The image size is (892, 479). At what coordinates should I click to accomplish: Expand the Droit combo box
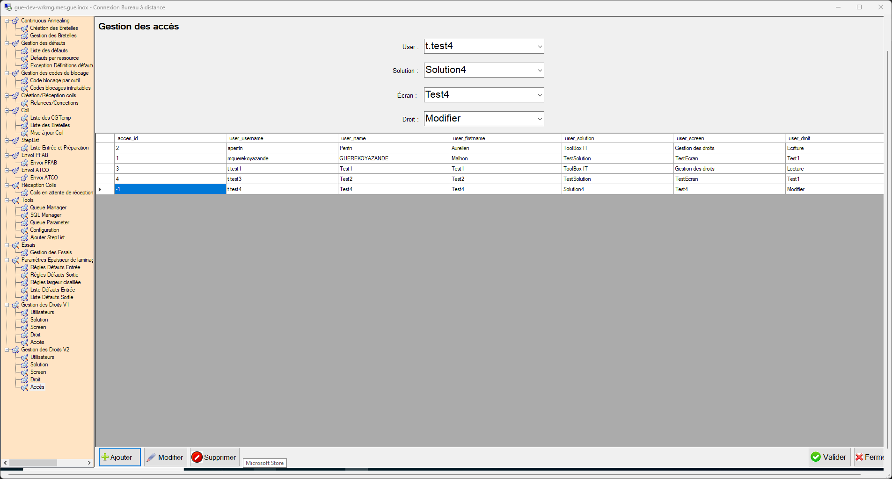[540, 119]
